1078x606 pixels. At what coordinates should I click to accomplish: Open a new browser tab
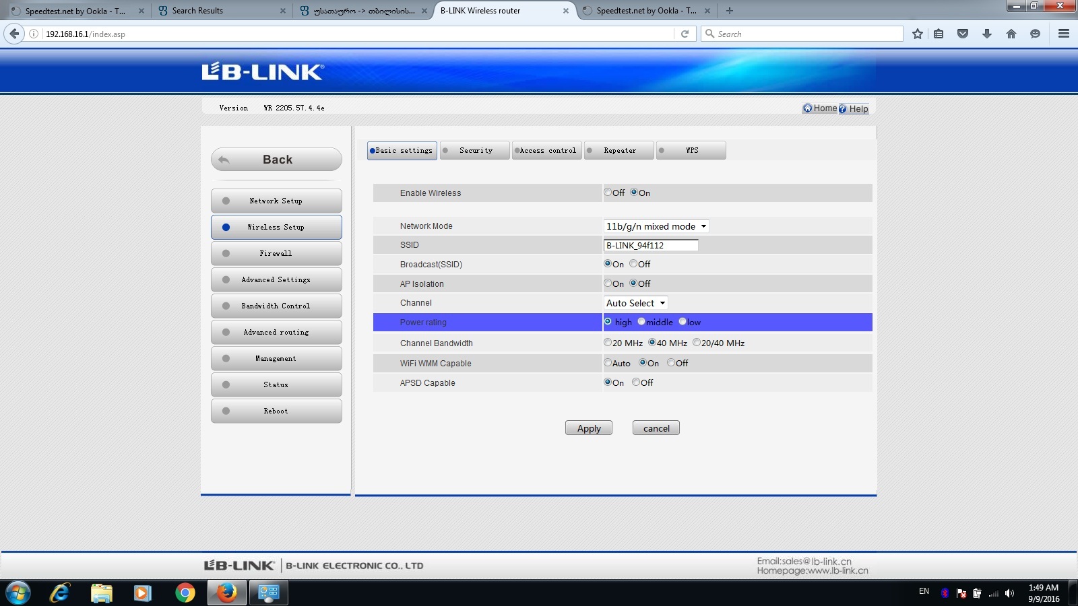(730, 11)
